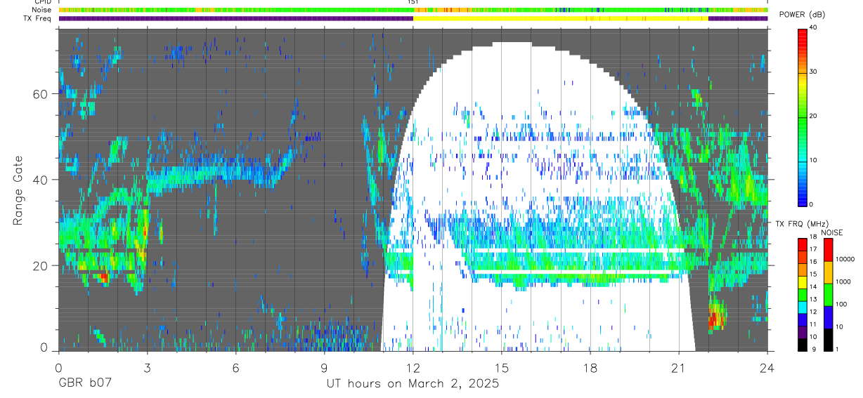863x398 pixels.
Task: Click the 21 hour tick label
Action: [678, 367]
